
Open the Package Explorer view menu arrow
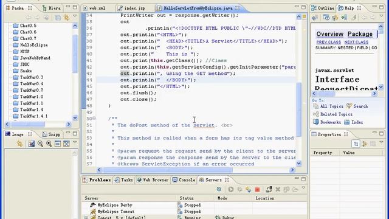click(x=75, y=16)
